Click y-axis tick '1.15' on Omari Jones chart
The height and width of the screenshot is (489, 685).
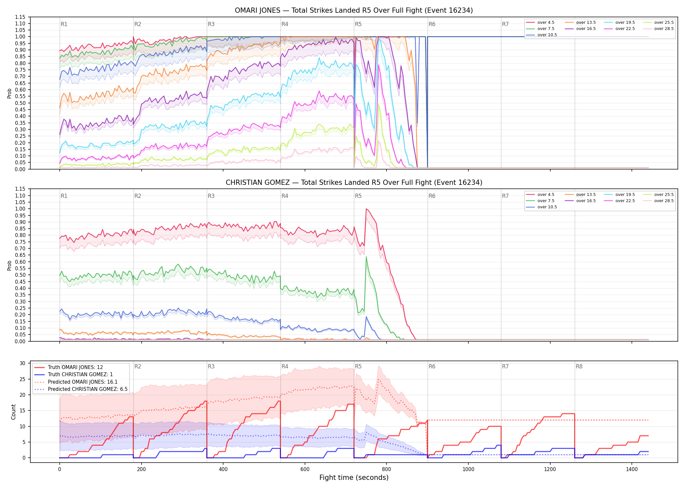tap(20, 17)
